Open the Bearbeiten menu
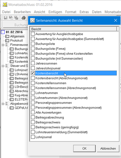Image resolution: width=121 pixels, height=158 pixels. (x=22, y=12)
